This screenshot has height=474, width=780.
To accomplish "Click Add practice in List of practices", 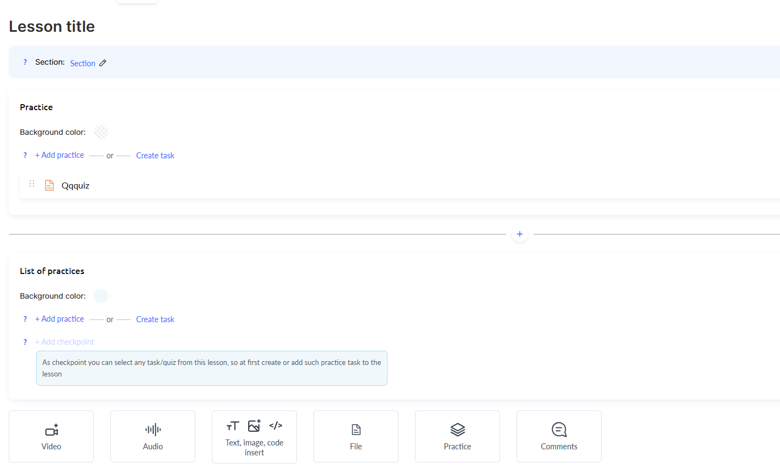I will 60,319.
